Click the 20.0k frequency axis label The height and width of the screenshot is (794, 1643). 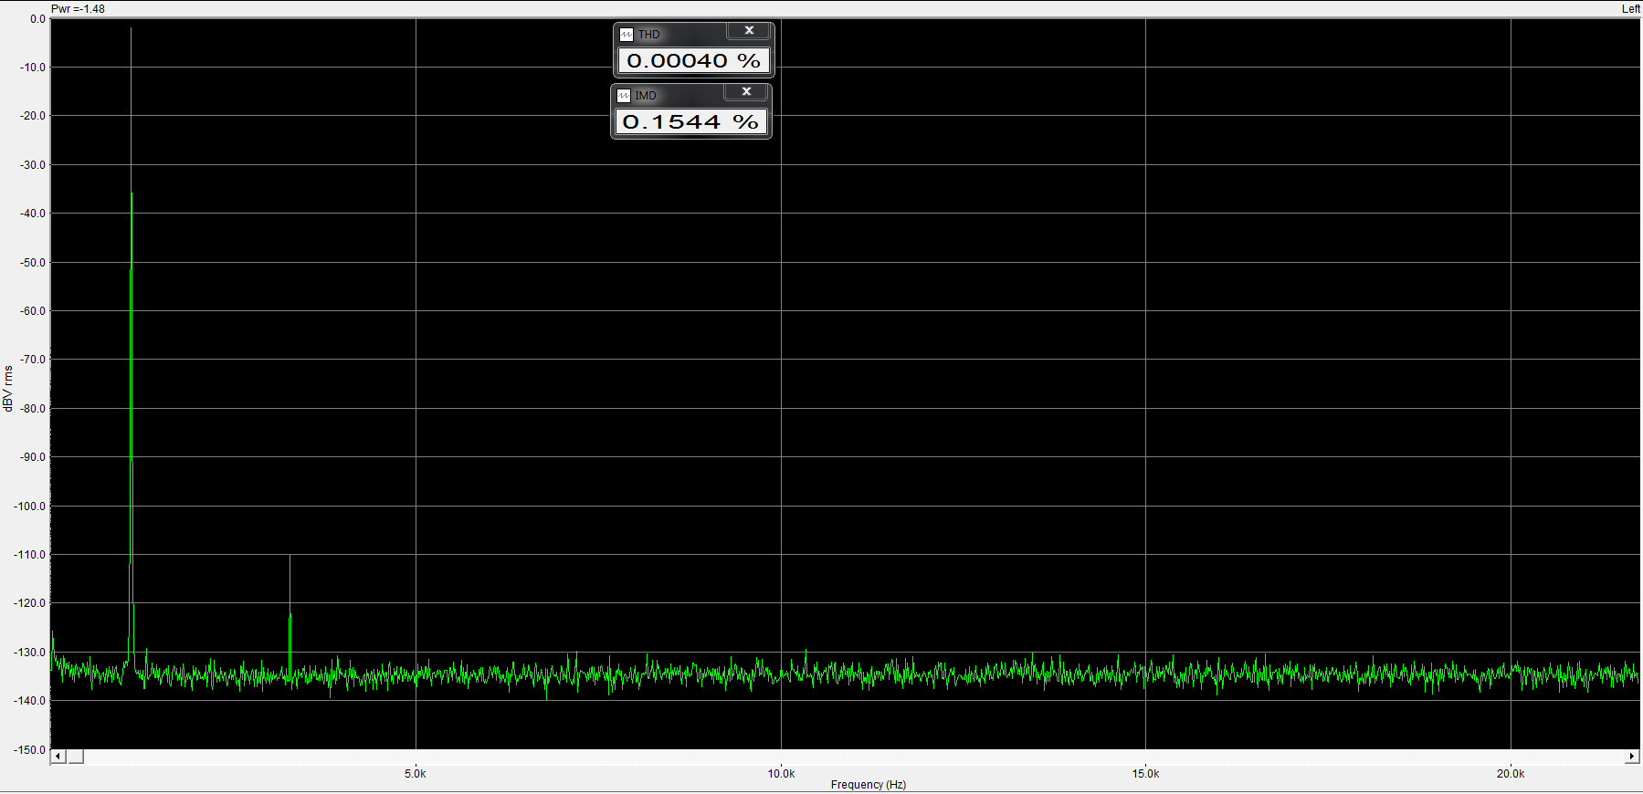1511,774
